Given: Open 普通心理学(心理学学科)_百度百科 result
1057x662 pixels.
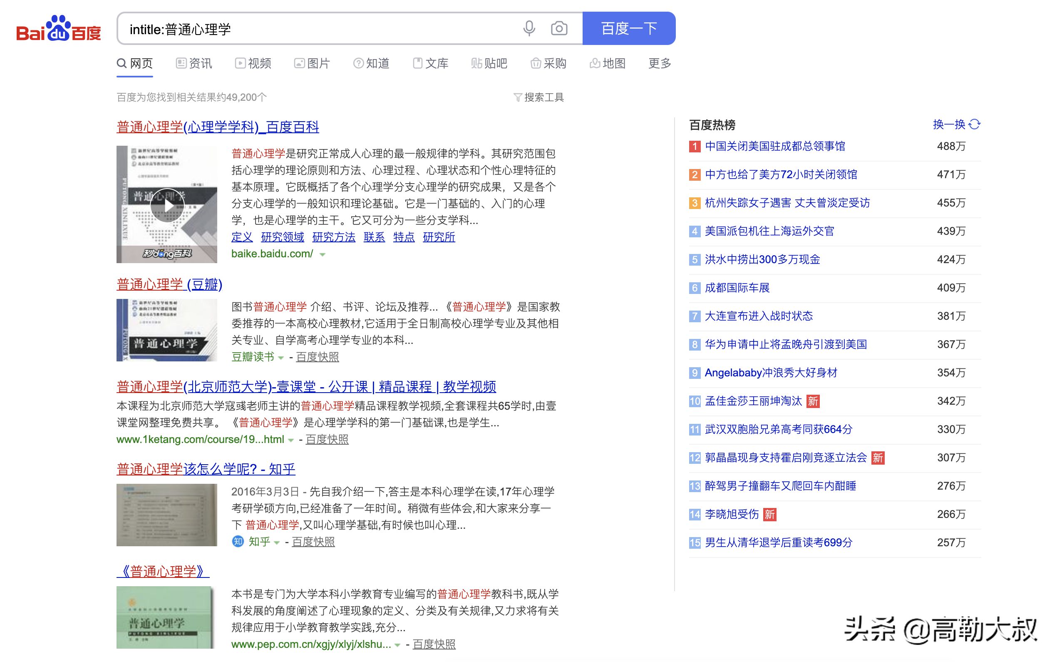Looking at the screenshot, I should click(x=218, y=127).
